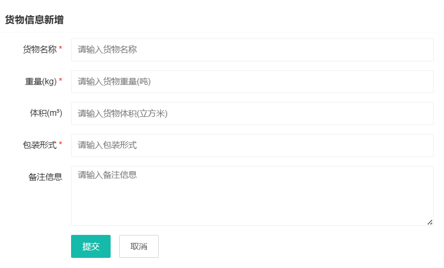Viewport: 444px width, 268px height.
Task: Click the 货物名称 field label
Action: click(x=40, y=50)
